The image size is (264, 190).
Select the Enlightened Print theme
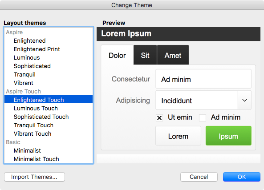[49, 49]
